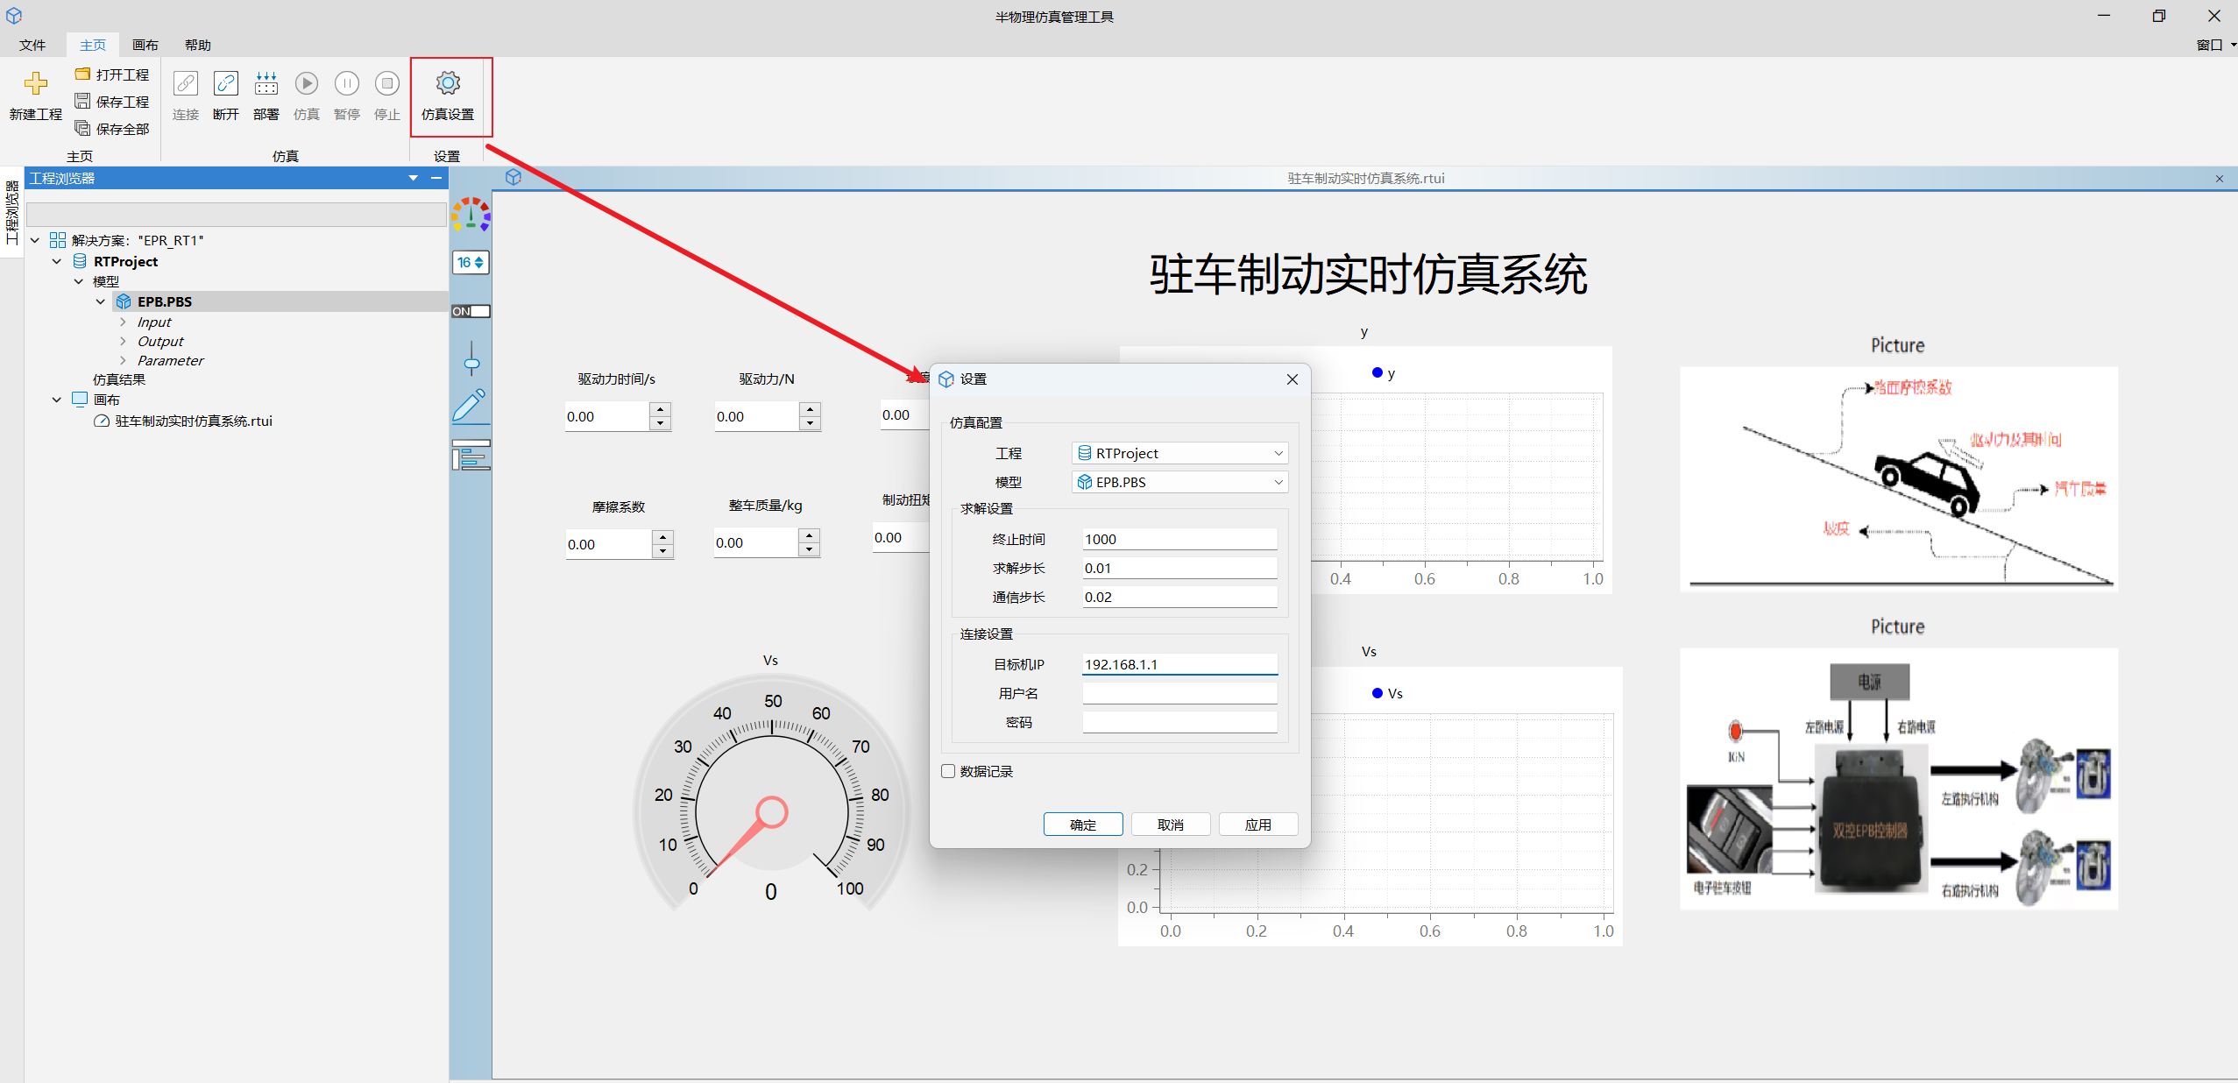
Task: Click the 目标机IP input field
Action: pyautogui.click(x=1179, y=664)
